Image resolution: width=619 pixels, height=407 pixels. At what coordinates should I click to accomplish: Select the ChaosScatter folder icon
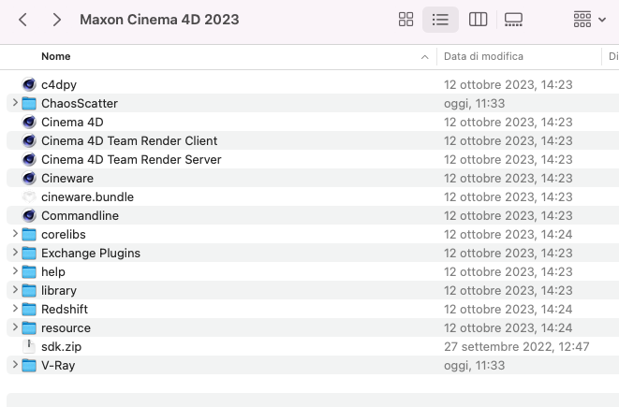29,103
